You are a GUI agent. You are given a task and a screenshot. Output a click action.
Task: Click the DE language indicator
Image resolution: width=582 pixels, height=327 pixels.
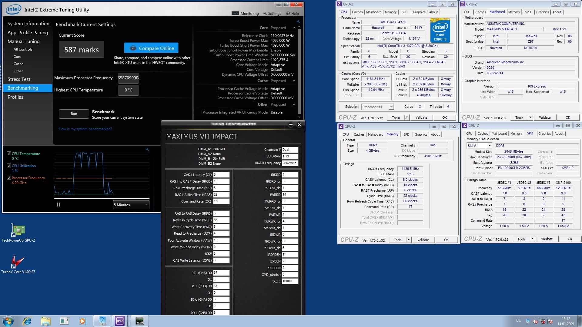(x=518, y=320)
